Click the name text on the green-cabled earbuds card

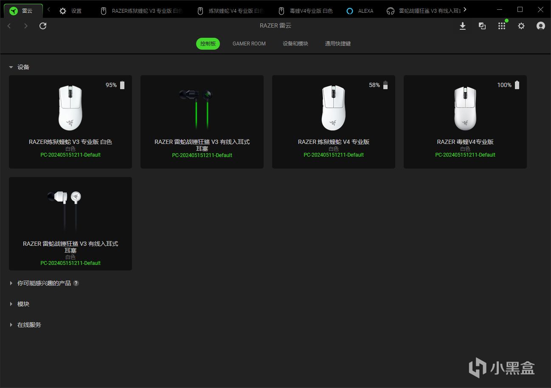click(x=202, y=145)
